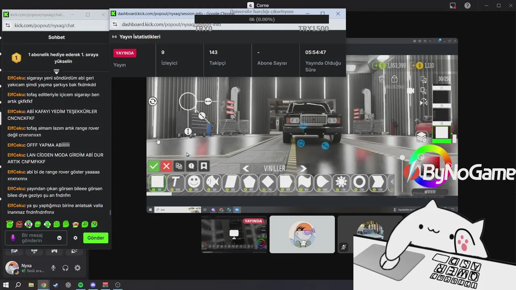Select the white square vinyl shape
The image size is (516, 290).
point(158,183)
